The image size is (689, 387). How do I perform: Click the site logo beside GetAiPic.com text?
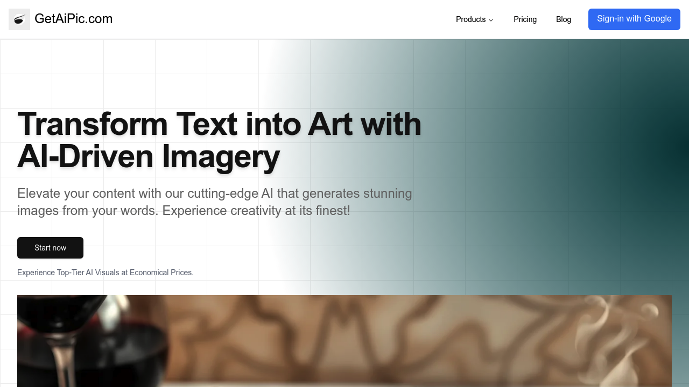coord(19,19)
